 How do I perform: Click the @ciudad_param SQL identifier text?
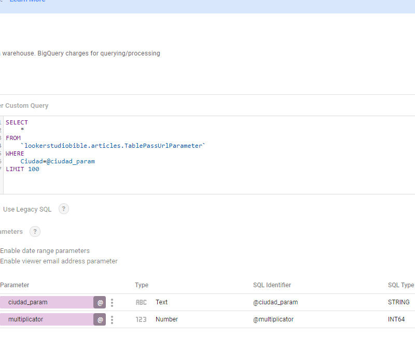[272, 302]
